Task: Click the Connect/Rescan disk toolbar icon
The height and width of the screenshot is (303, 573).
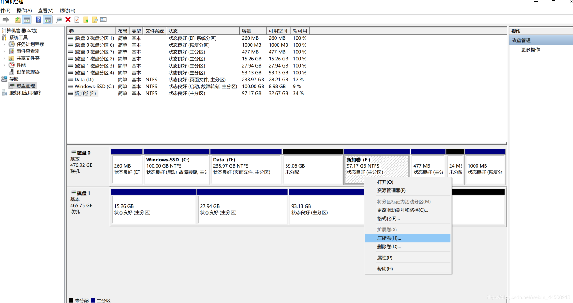Action: tap(59, 20)
